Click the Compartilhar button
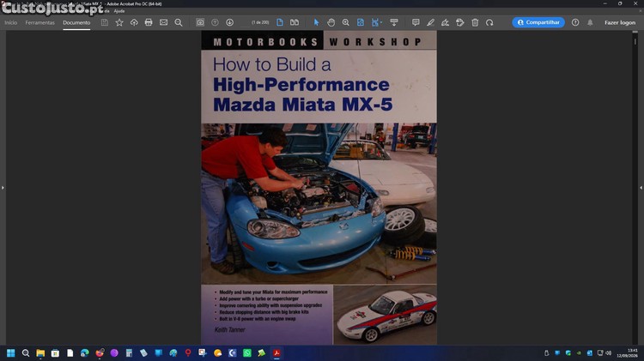 click(x=538, y=22)
